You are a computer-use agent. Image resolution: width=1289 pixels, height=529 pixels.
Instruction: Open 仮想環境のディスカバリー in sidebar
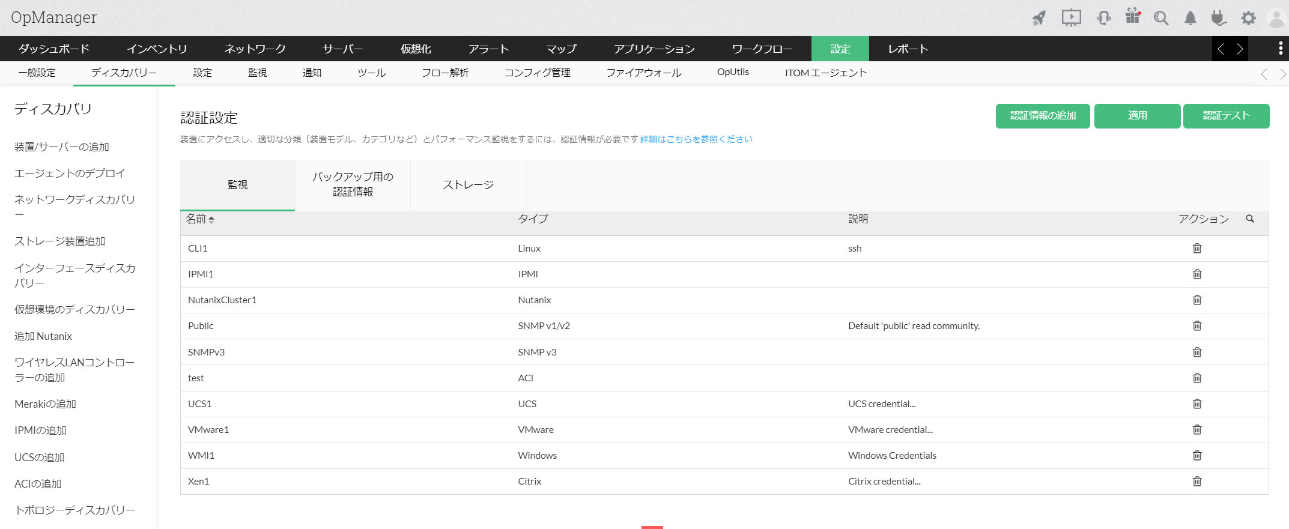tap(74, 310)
